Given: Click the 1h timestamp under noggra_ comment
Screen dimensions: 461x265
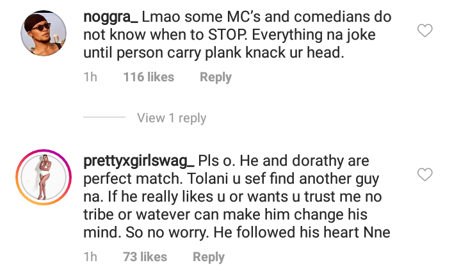Looking at the screenshot, I should [90, 77].
